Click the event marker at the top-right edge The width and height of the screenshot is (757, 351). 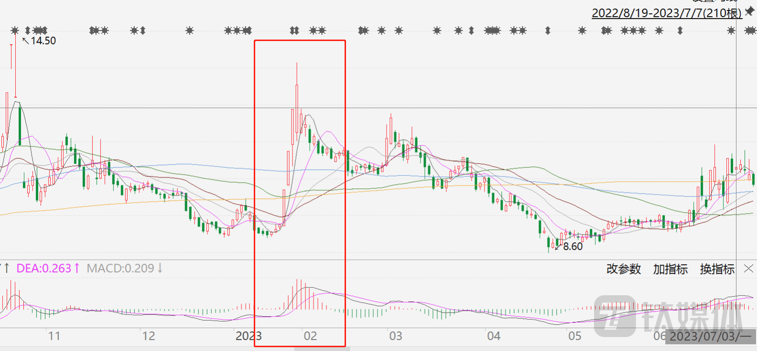750,31
